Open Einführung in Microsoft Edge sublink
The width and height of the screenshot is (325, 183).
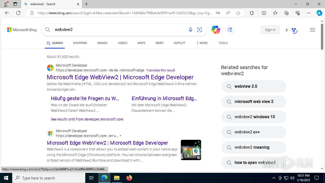[164, 98]
